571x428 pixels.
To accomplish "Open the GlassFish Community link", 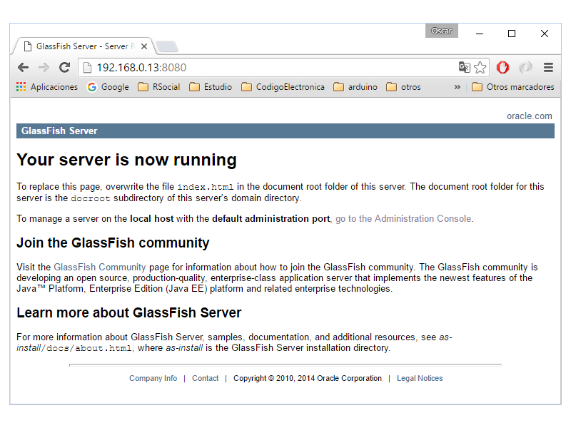I will (100, 267).
